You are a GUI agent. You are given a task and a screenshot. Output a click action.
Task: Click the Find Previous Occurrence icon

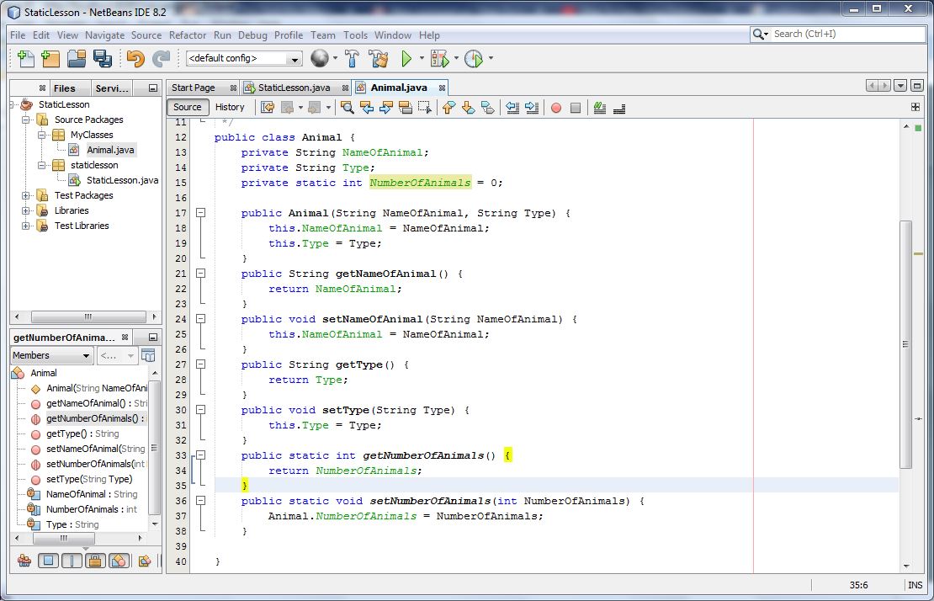pyautogui.click(x=367, y=107)
